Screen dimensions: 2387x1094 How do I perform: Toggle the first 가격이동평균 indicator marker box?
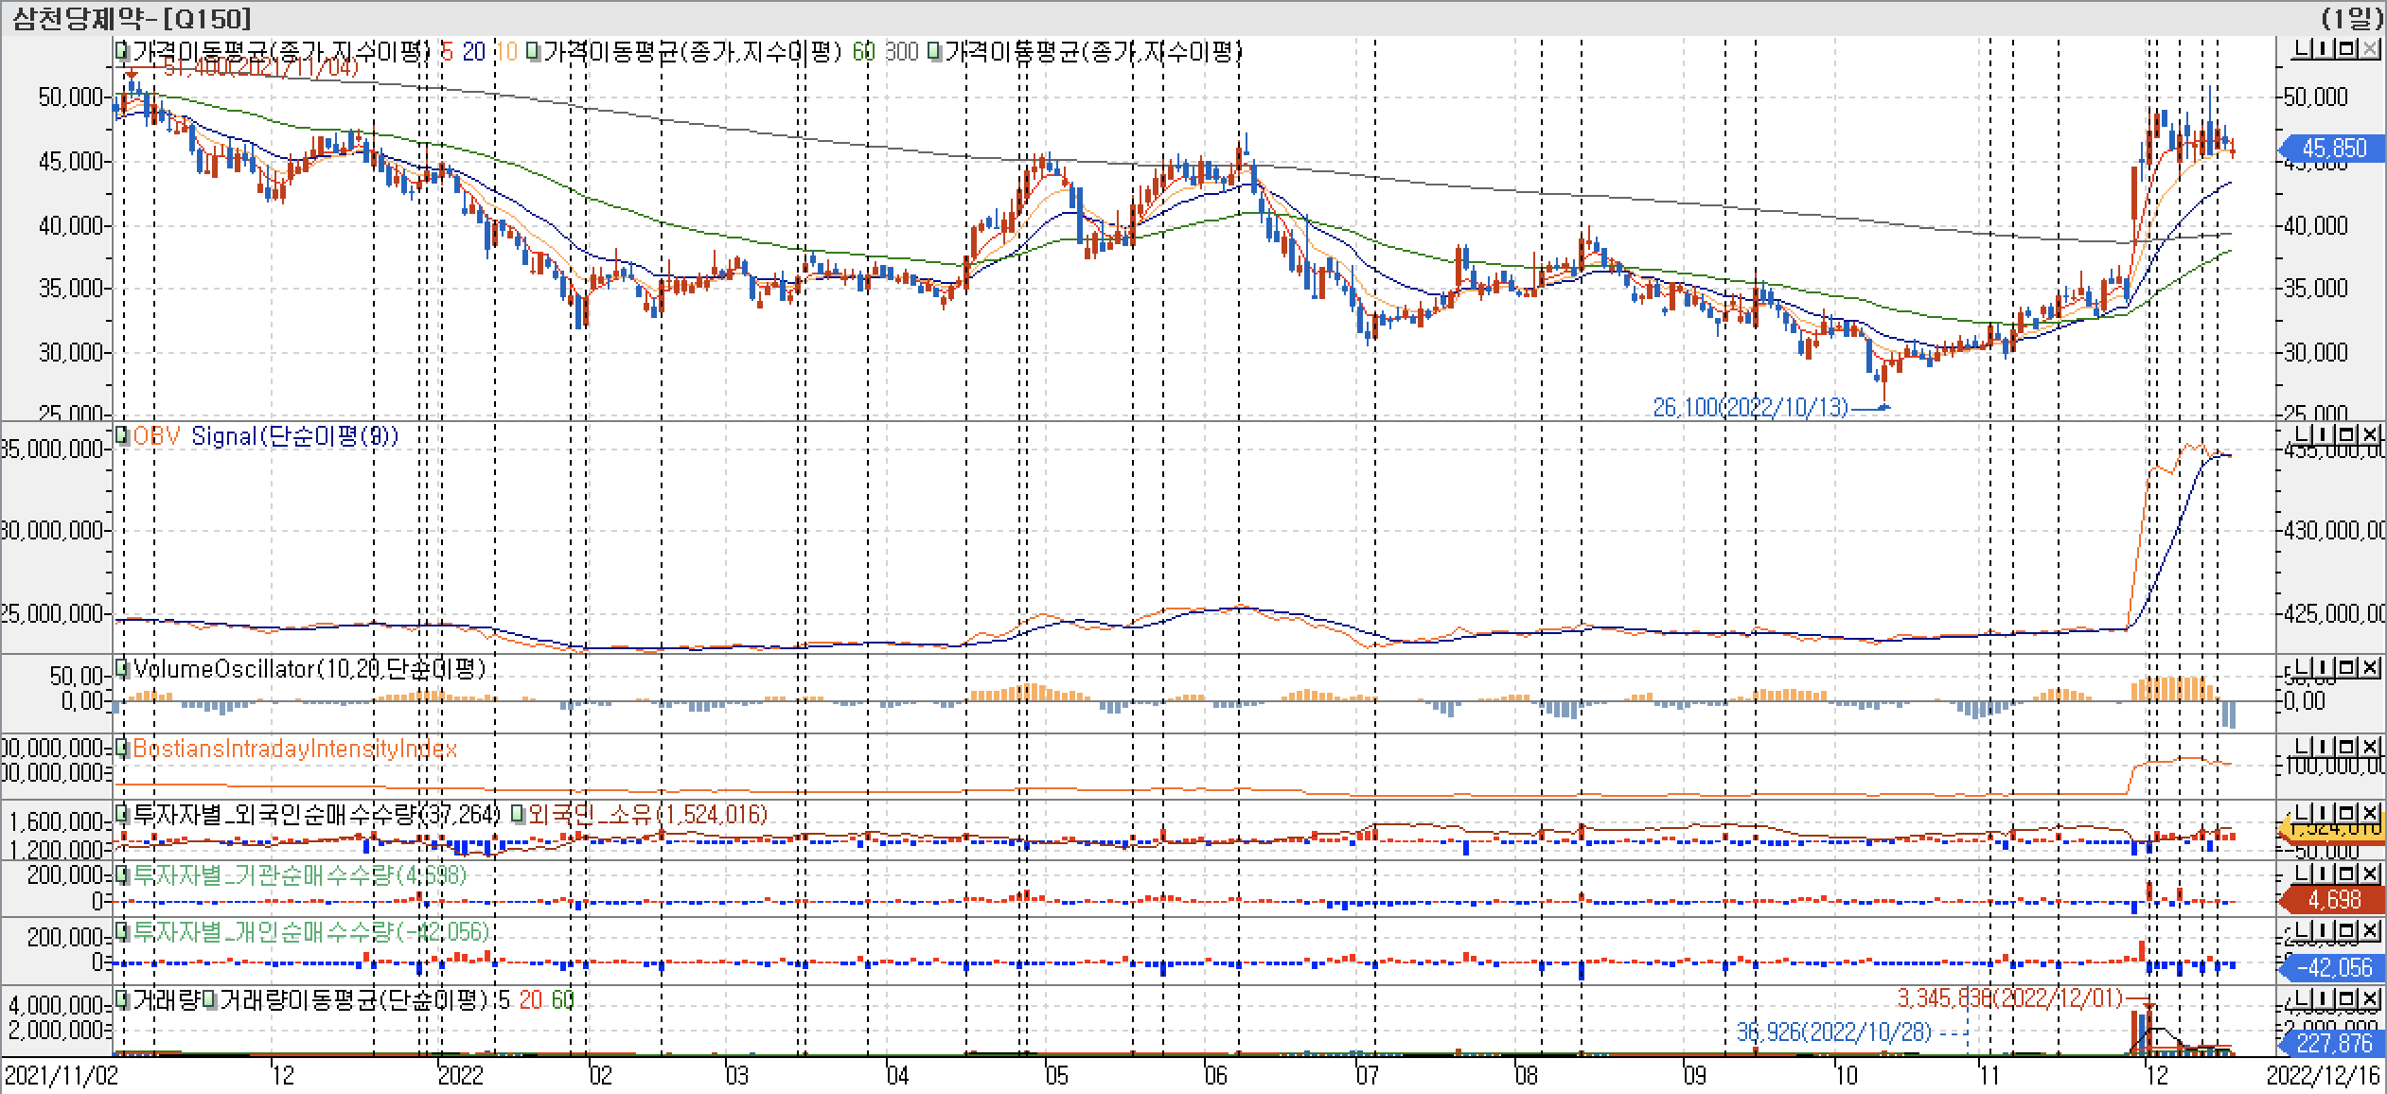pyautogui.click(x=122, y=50)
